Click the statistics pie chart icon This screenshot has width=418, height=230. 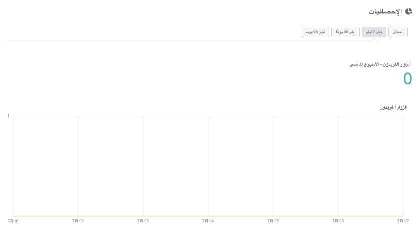(408, 11)
